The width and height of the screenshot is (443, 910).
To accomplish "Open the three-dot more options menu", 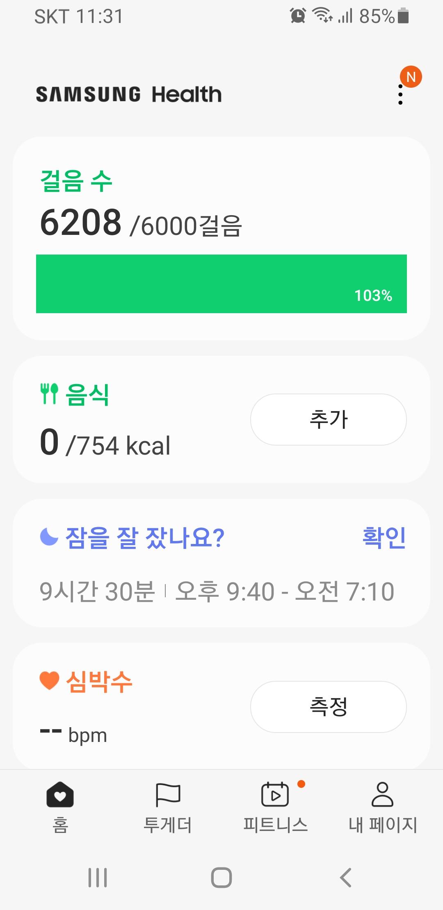I will (400, 95).
